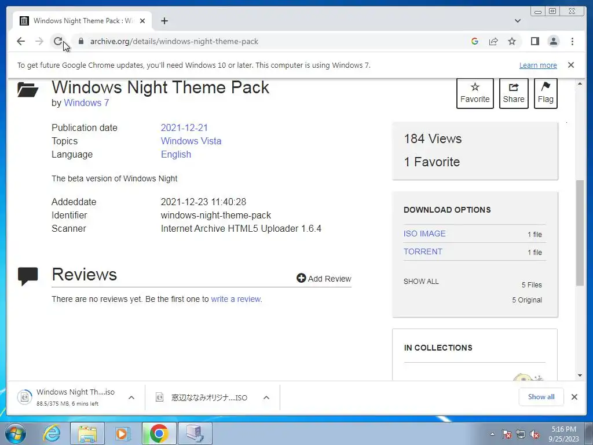This screenshot has width=593, height=445.
Task: Open Chrome side panel
Action: click(535, 41)
